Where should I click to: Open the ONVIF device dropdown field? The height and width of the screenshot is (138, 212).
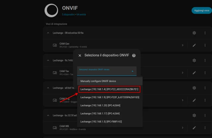(x=107, y=71)
